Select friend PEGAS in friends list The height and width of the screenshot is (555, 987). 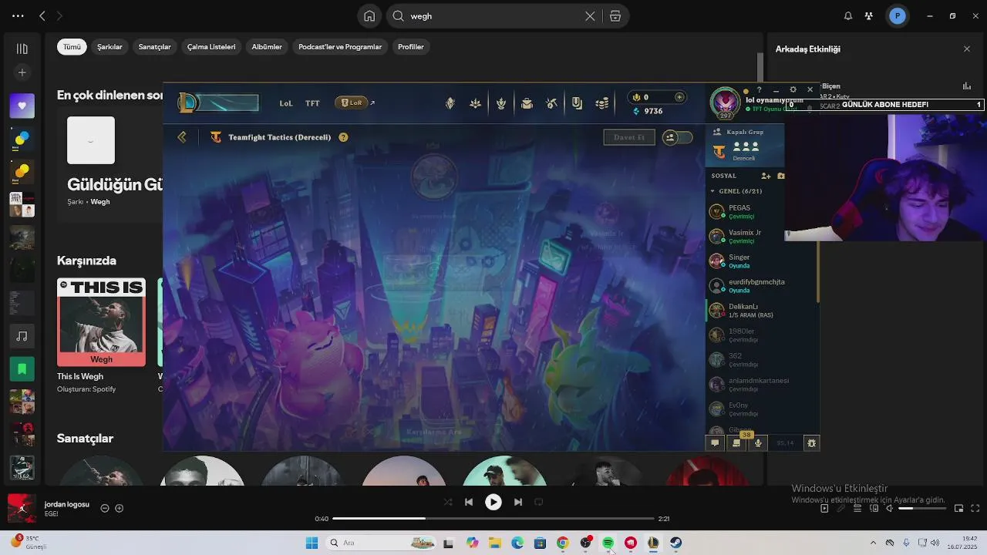click(746, 212)
